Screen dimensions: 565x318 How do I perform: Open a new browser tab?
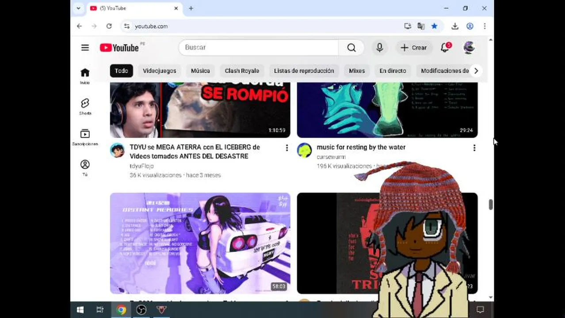click(x=191, y=8)
